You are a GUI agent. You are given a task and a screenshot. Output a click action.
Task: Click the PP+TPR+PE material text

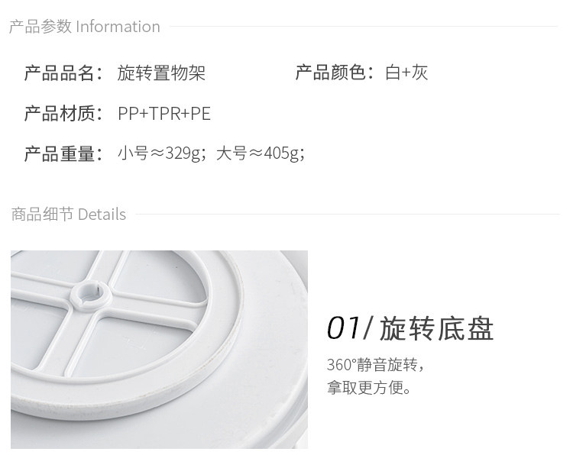point(164,114)
